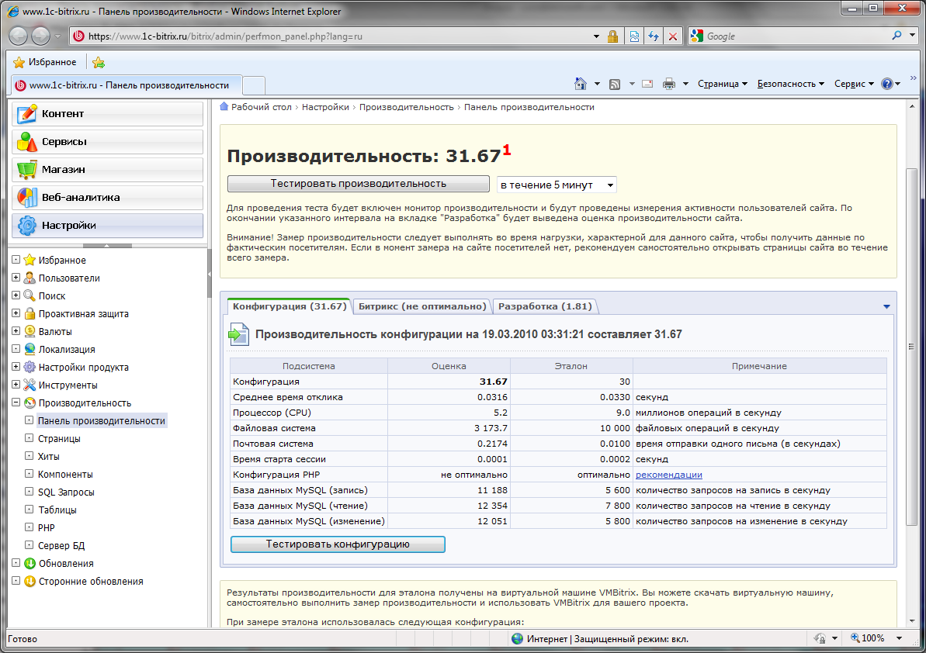The image size is (926, 653).
Task: Open the test duration dropdown
Action: click(557, 185)
